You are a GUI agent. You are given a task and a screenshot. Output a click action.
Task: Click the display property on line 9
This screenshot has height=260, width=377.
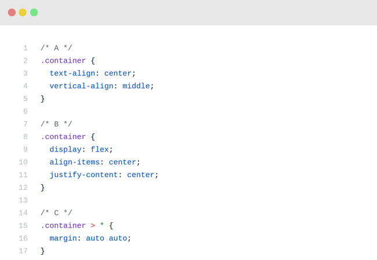pyautogui.click(x=66, y=150)
